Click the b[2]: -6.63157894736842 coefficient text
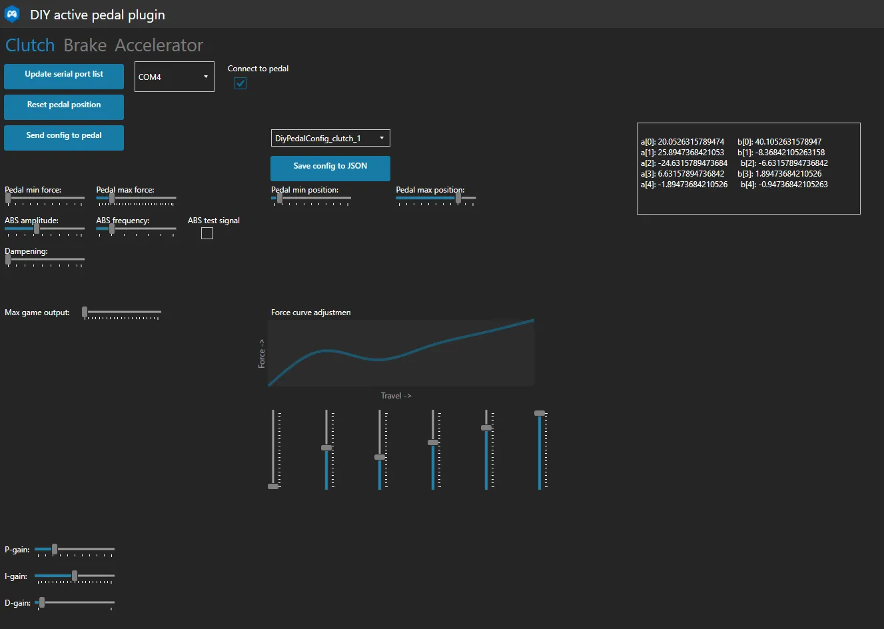The width and height of the screenshot is (884, 629). (x=785, y=163)
